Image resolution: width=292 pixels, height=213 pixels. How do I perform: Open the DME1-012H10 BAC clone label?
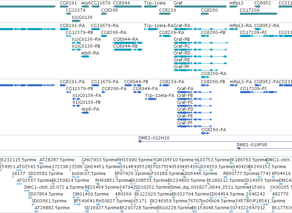154,138
